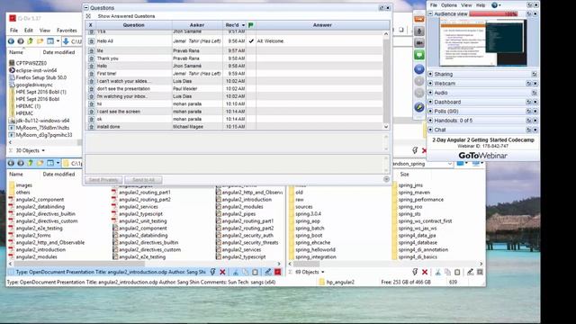Viewport: 576px width, 324px height.
Task: Expand the Polls (0/0) pane
Action: click(430, 111)
